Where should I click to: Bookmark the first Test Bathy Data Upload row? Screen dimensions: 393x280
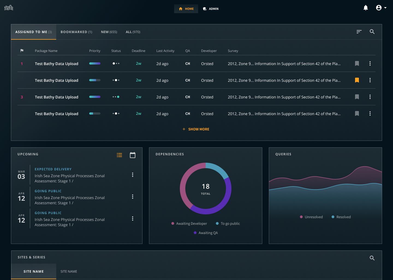pyautogui.click(x=357, y=63)
